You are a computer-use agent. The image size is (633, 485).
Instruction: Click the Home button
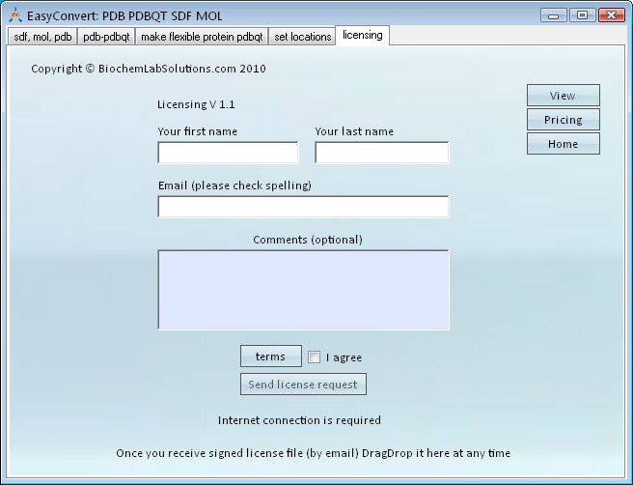pyautogui.click(x=563, y=144)
